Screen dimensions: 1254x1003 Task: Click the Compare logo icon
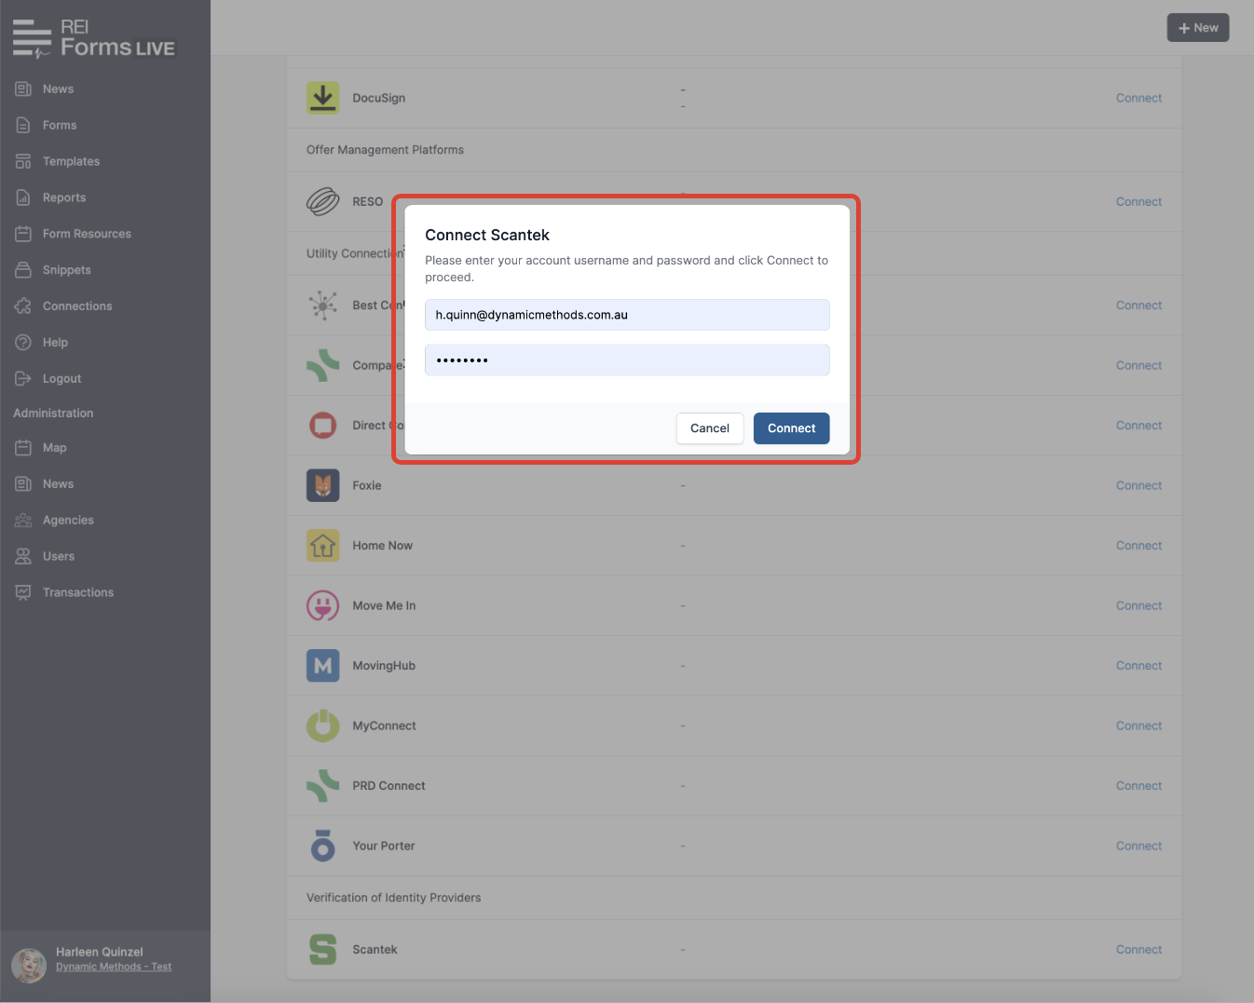[323, 366]
